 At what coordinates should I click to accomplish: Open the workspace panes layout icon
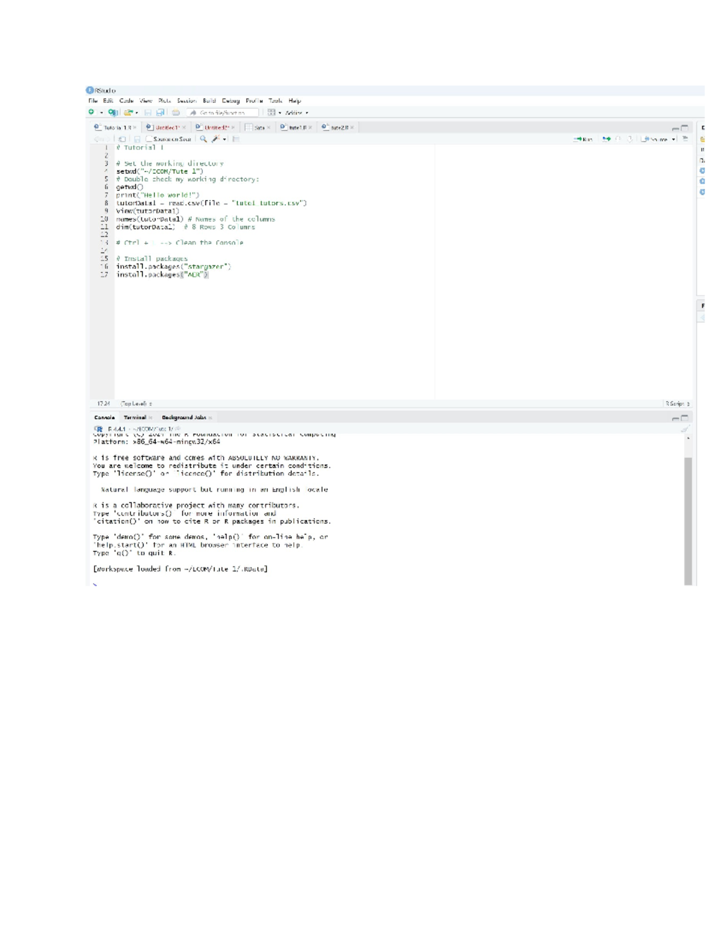point(270,113)
